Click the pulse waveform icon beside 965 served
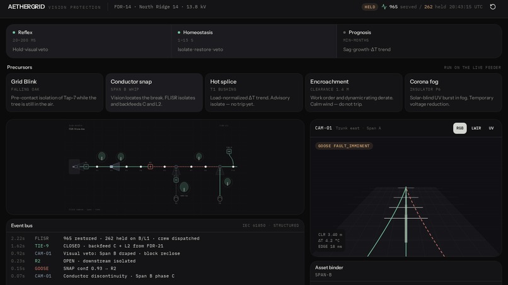508x285 pixels. click(384, 7)
